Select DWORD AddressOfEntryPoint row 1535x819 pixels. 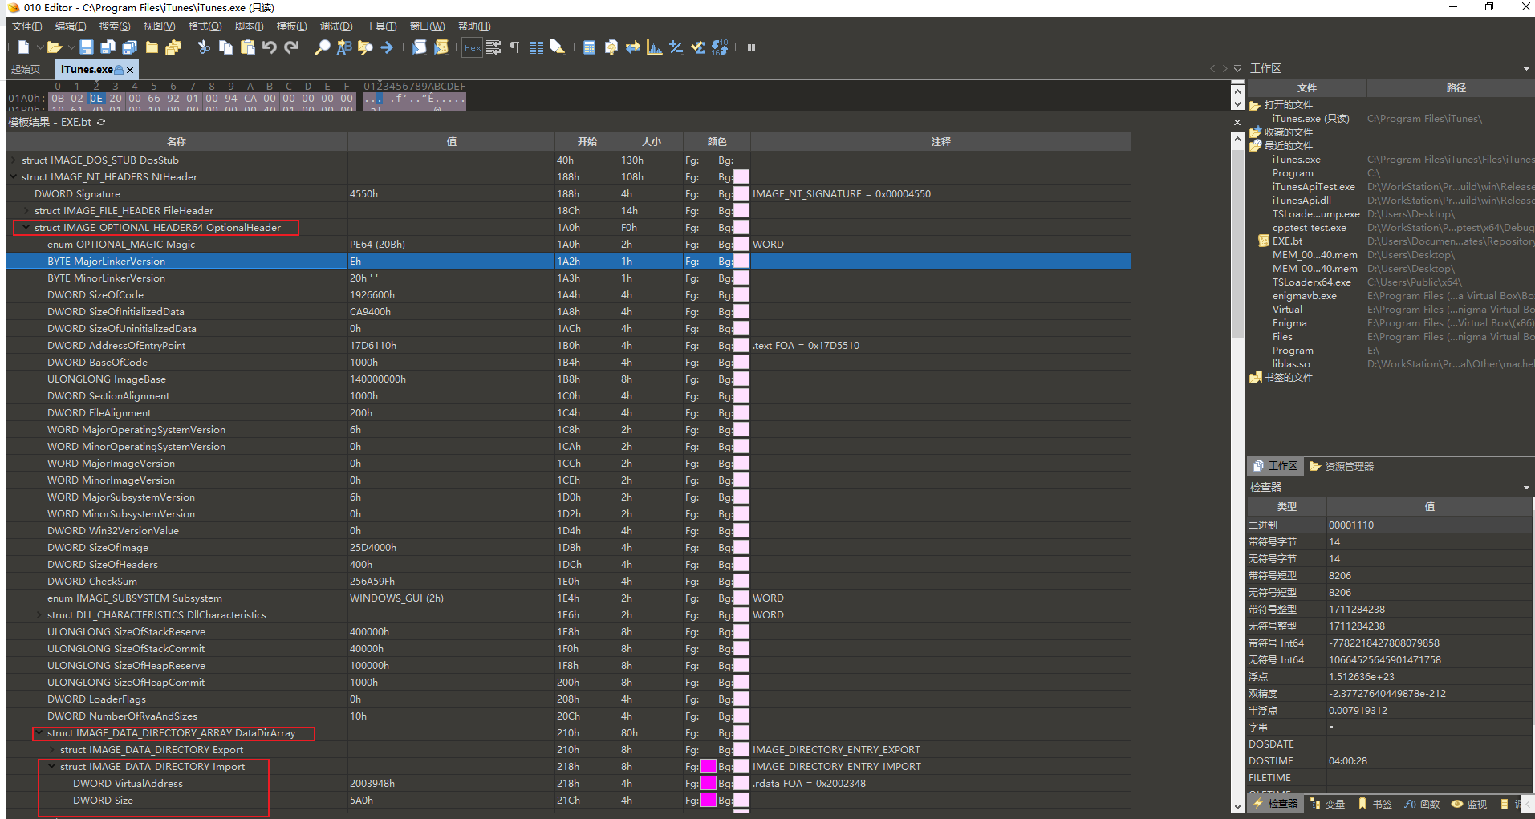[568, 346]
